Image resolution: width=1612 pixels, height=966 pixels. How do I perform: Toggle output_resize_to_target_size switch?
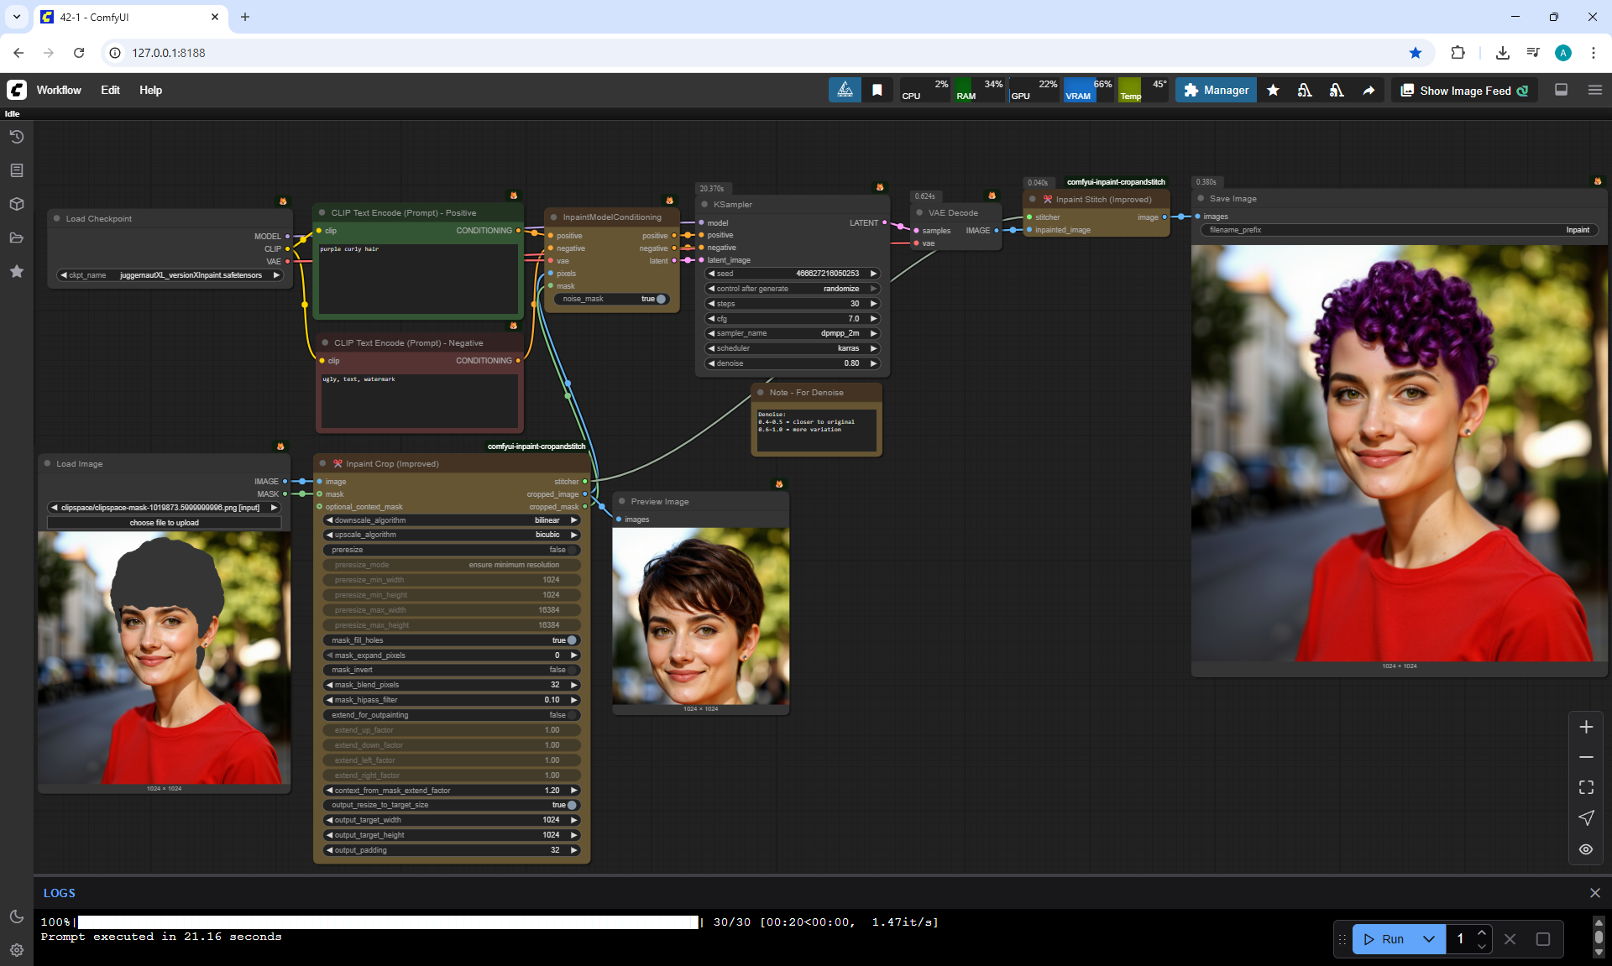(571, 805)
